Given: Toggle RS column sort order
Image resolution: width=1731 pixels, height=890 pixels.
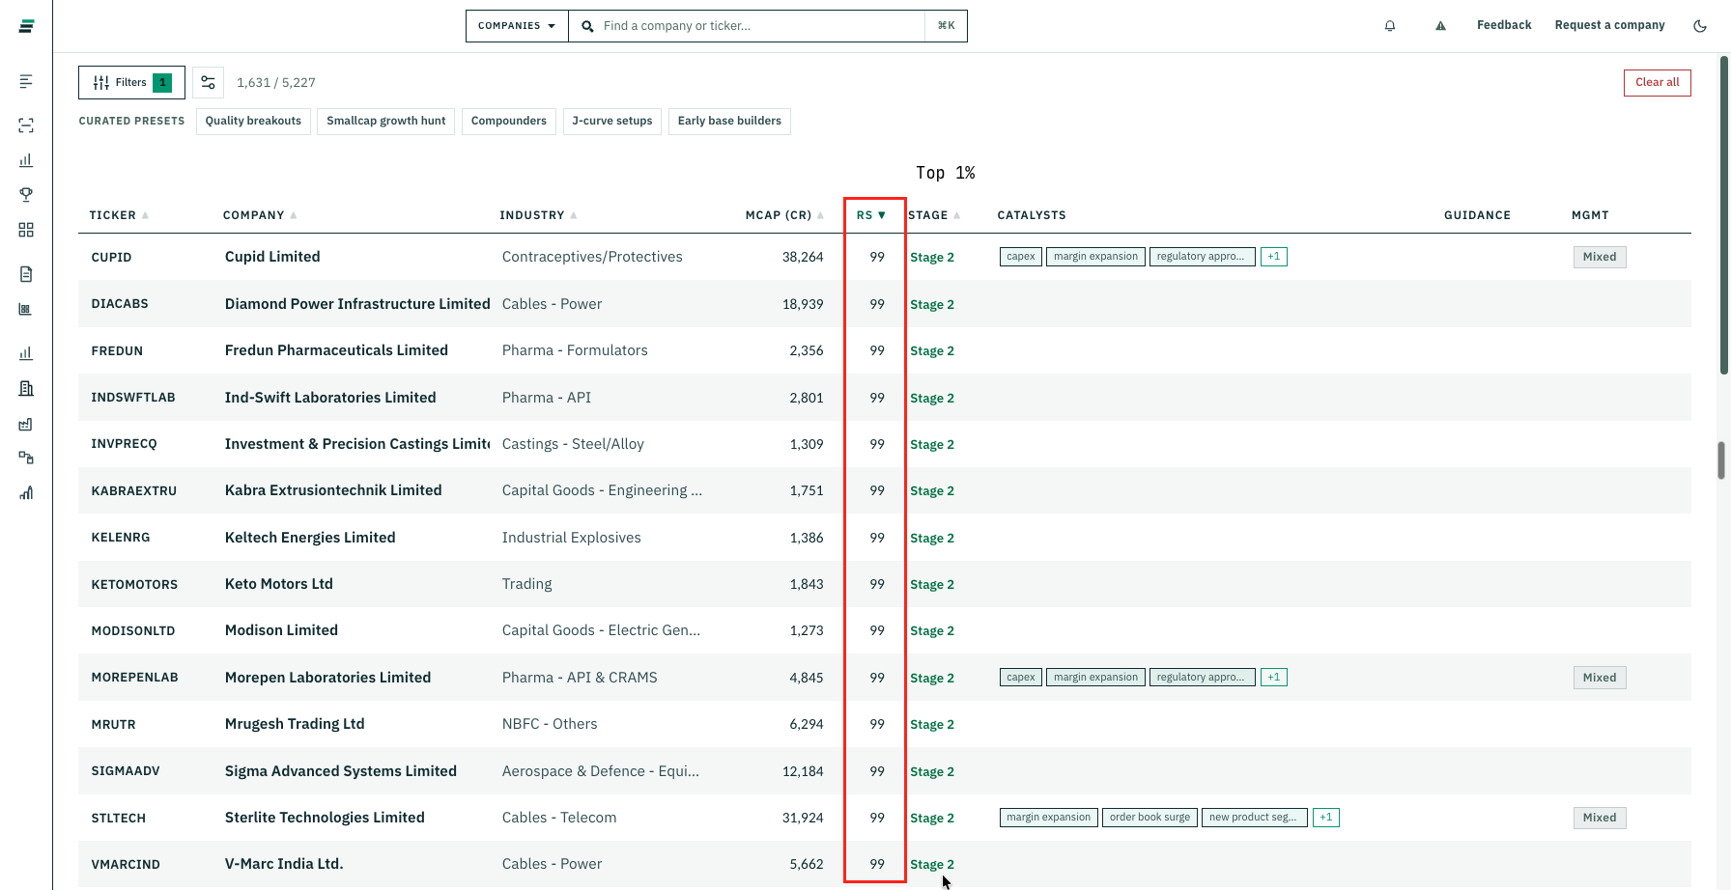Looking at the screenshot, I should click(871, 215).
